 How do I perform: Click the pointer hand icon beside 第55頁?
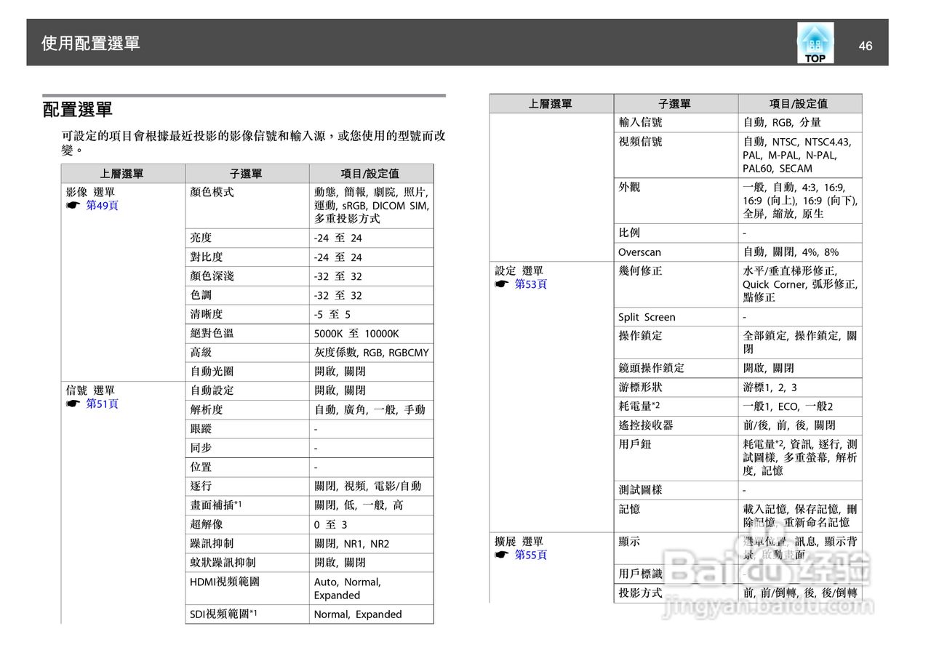point(502,555)
